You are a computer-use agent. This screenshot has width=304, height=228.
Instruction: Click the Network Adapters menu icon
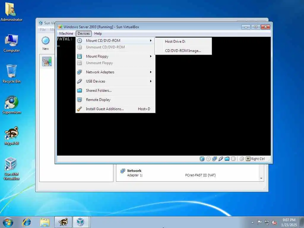tap(80, 72)
